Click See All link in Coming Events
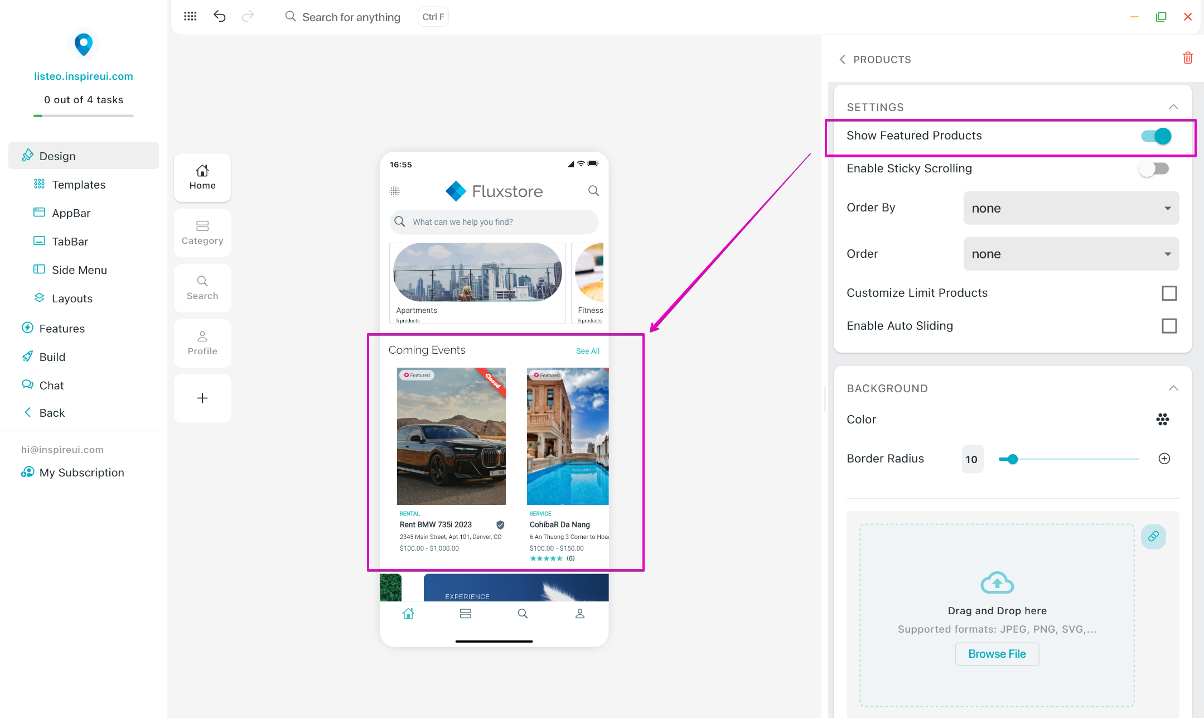1204x718 pixels. pos(587,351)
